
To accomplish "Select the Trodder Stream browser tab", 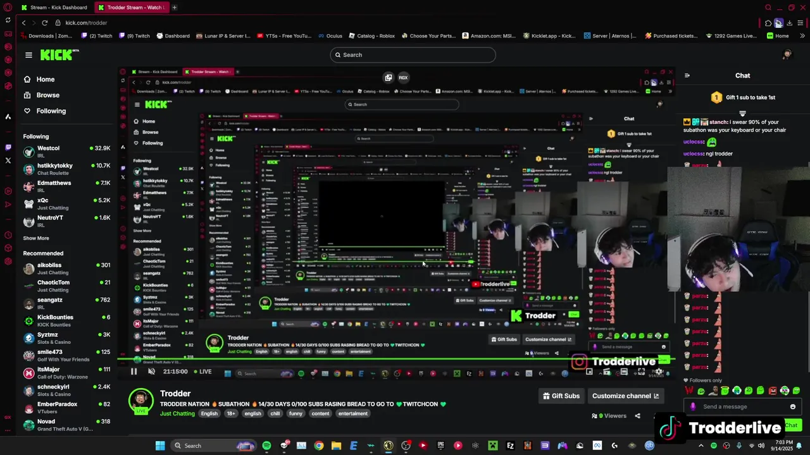I will (130, 8).
